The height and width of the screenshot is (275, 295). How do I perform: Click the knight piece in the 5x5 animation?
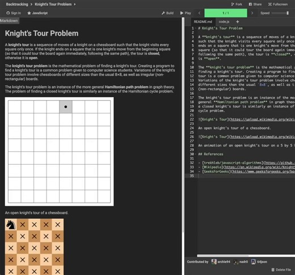[x=11, y=225]
